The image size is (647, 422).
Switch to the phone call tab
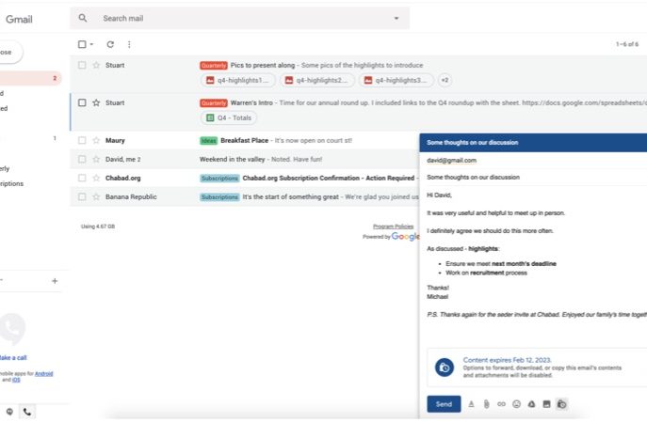point(26,412)
